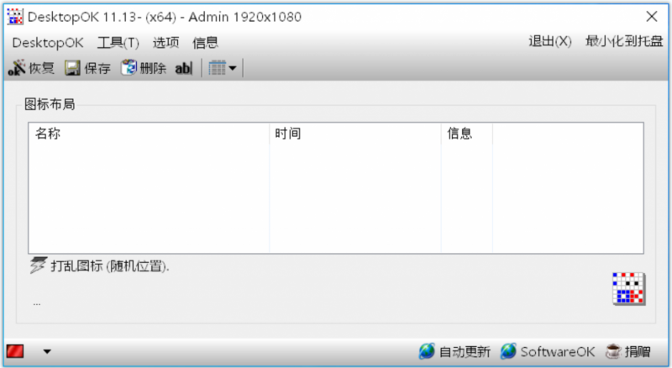
Task: Click the 恢复 restore icon in toolbar
Action: (16, 68)
